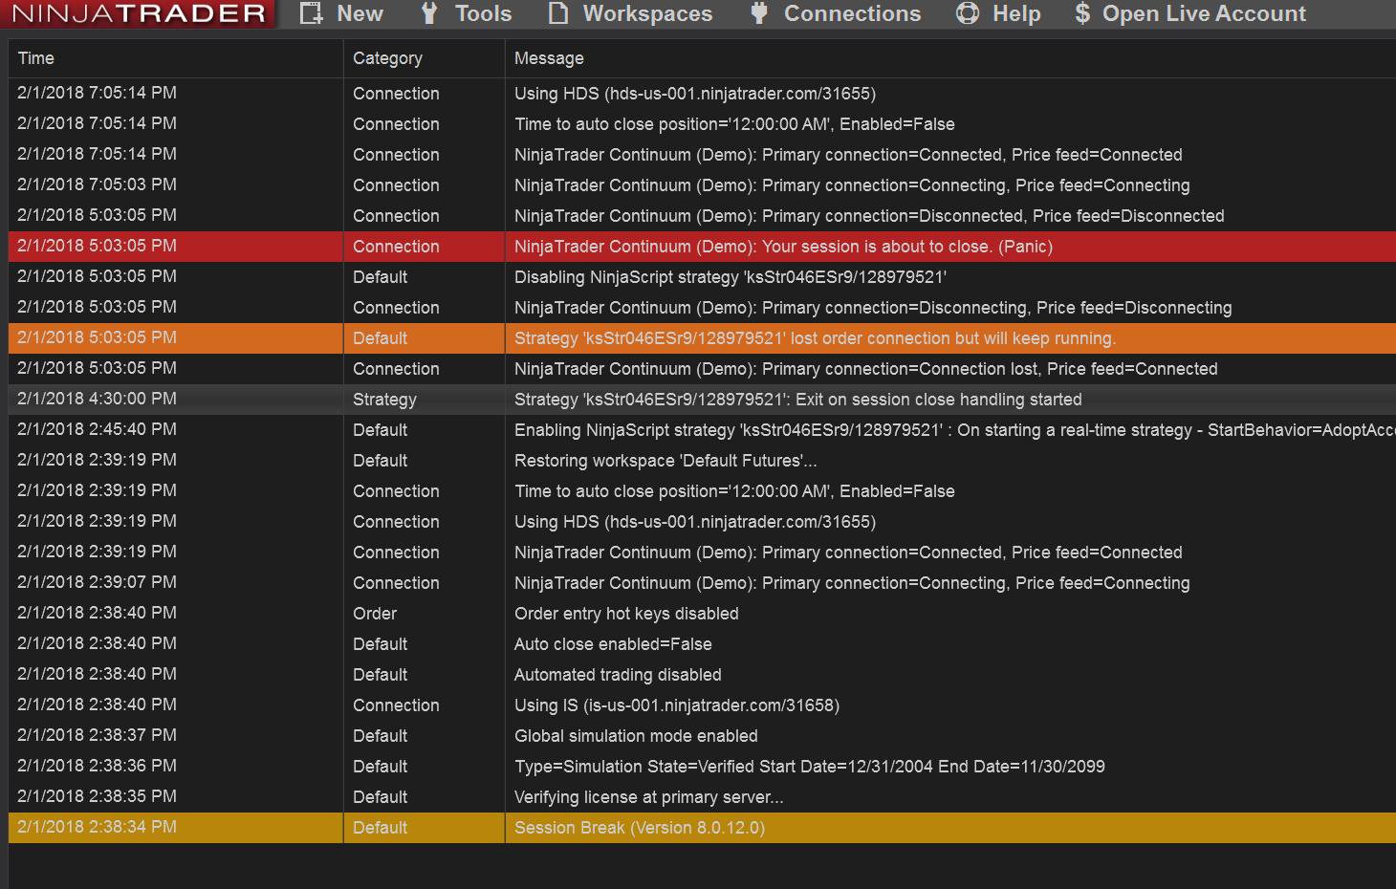Open the Workspaces menu
Image resolution: width=1396 pixels, height=889 pixels.
click(x=647, y=13)
